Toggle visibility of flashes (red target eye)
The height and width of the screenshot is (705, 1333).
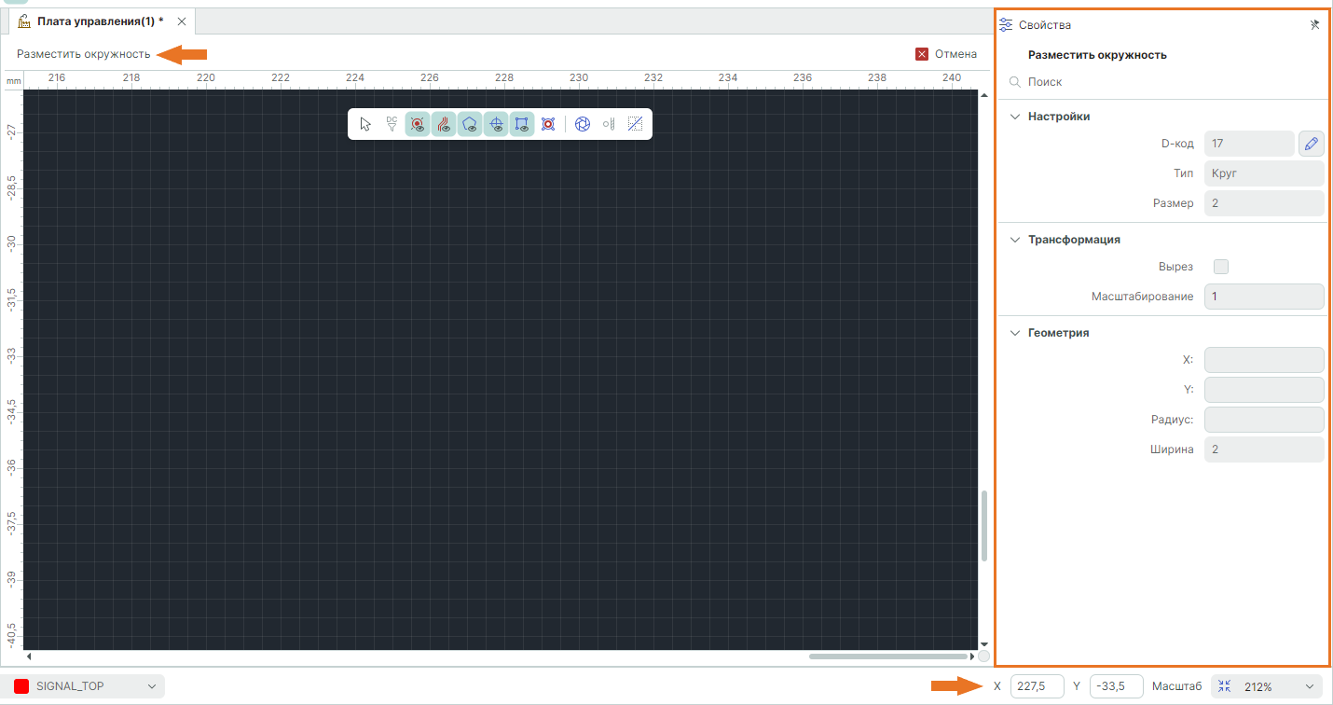click(x=418, y=124)
